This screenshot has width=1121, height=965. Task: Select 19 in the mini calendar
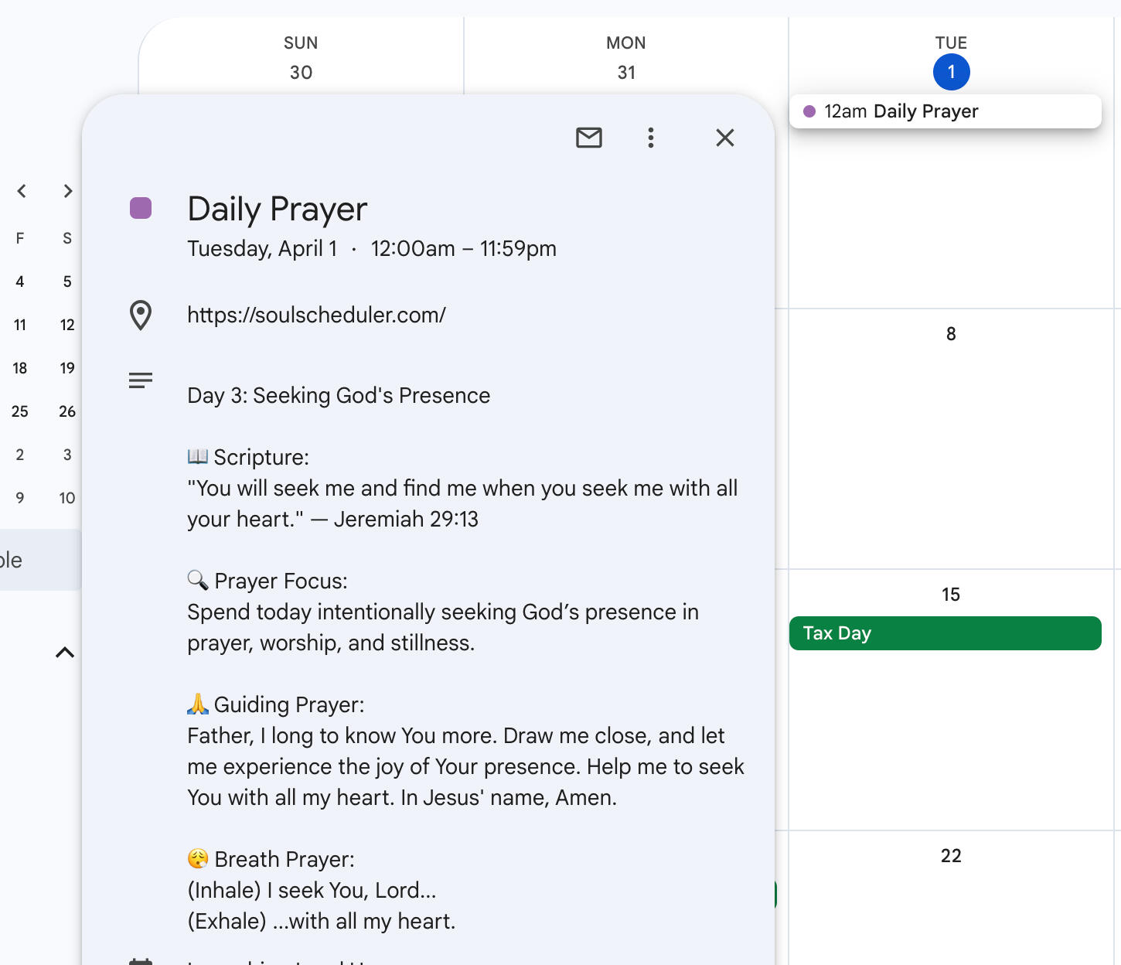click(67, 368)
